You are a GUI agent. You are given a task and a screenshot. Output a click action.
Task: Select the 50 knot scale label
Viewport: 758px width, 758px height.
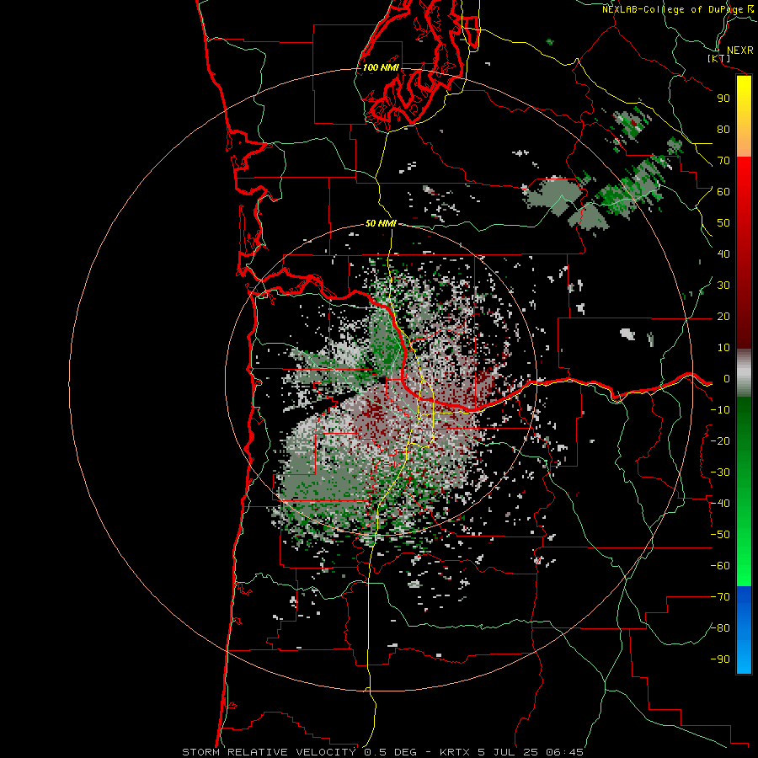[x=723, y=223]
